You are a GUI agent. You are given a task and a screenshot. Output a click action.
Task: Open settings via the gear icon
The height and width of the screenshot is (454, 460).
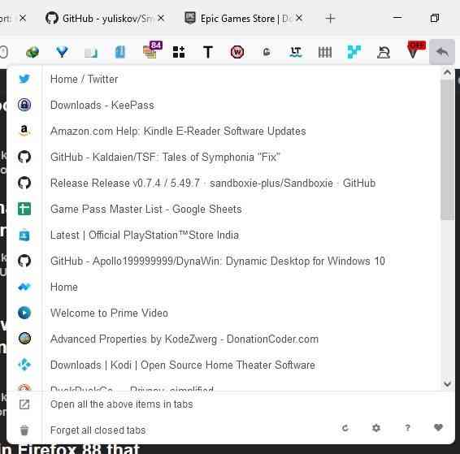pyautogui.click(x=376, y=428)
